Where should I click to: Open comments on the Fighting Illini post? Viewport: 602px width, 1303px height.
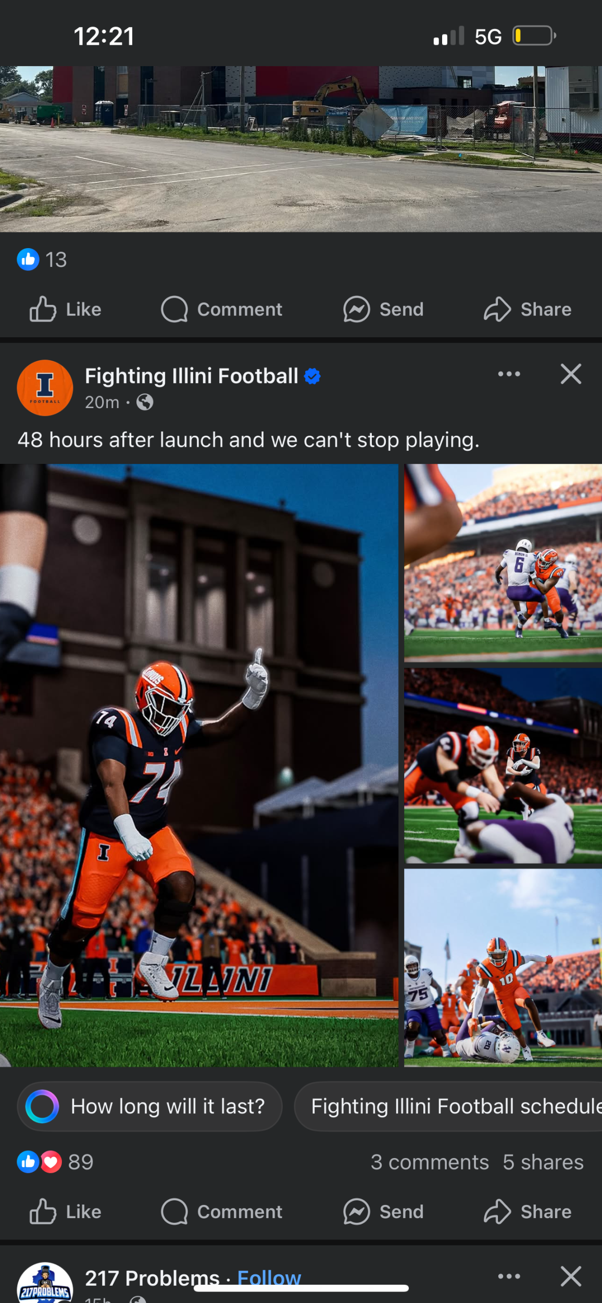click(x=221, y=1211)
